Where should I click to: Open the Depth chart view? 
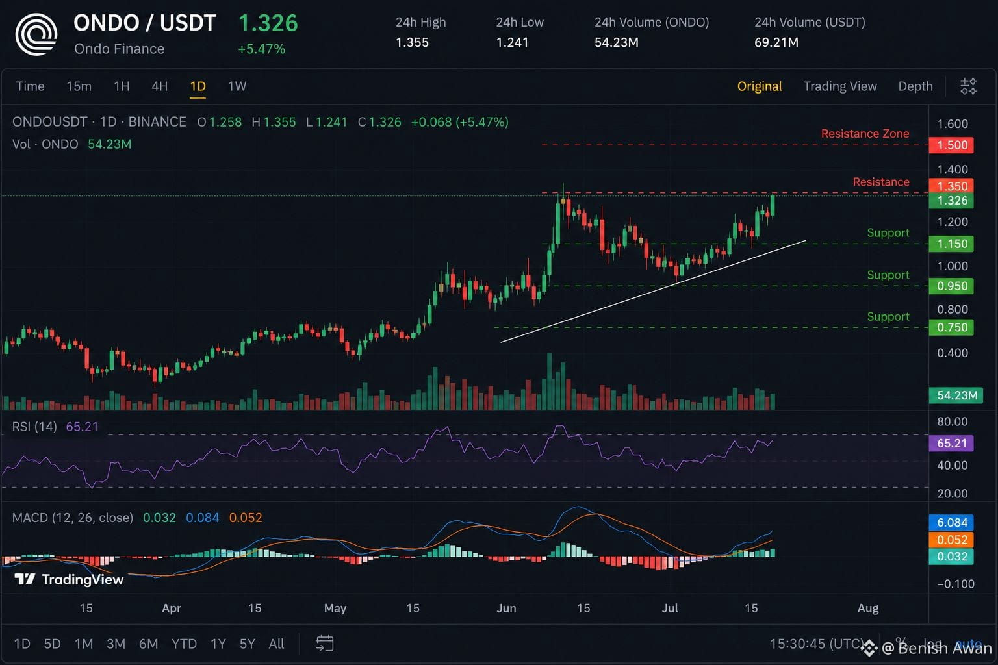coord(915,86)
